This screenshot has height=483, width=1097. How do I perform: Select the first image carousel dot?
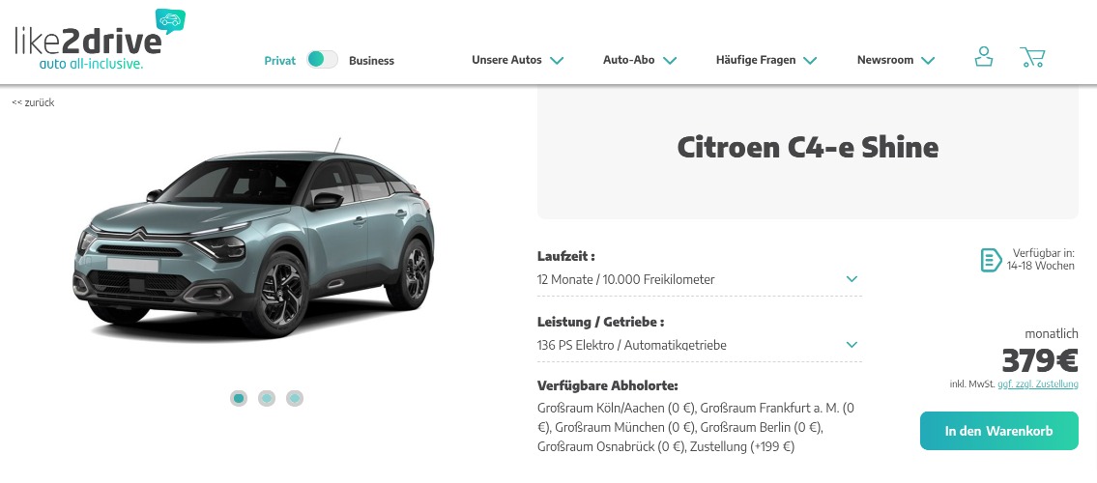pyautogui.click(x=239, y=398)
